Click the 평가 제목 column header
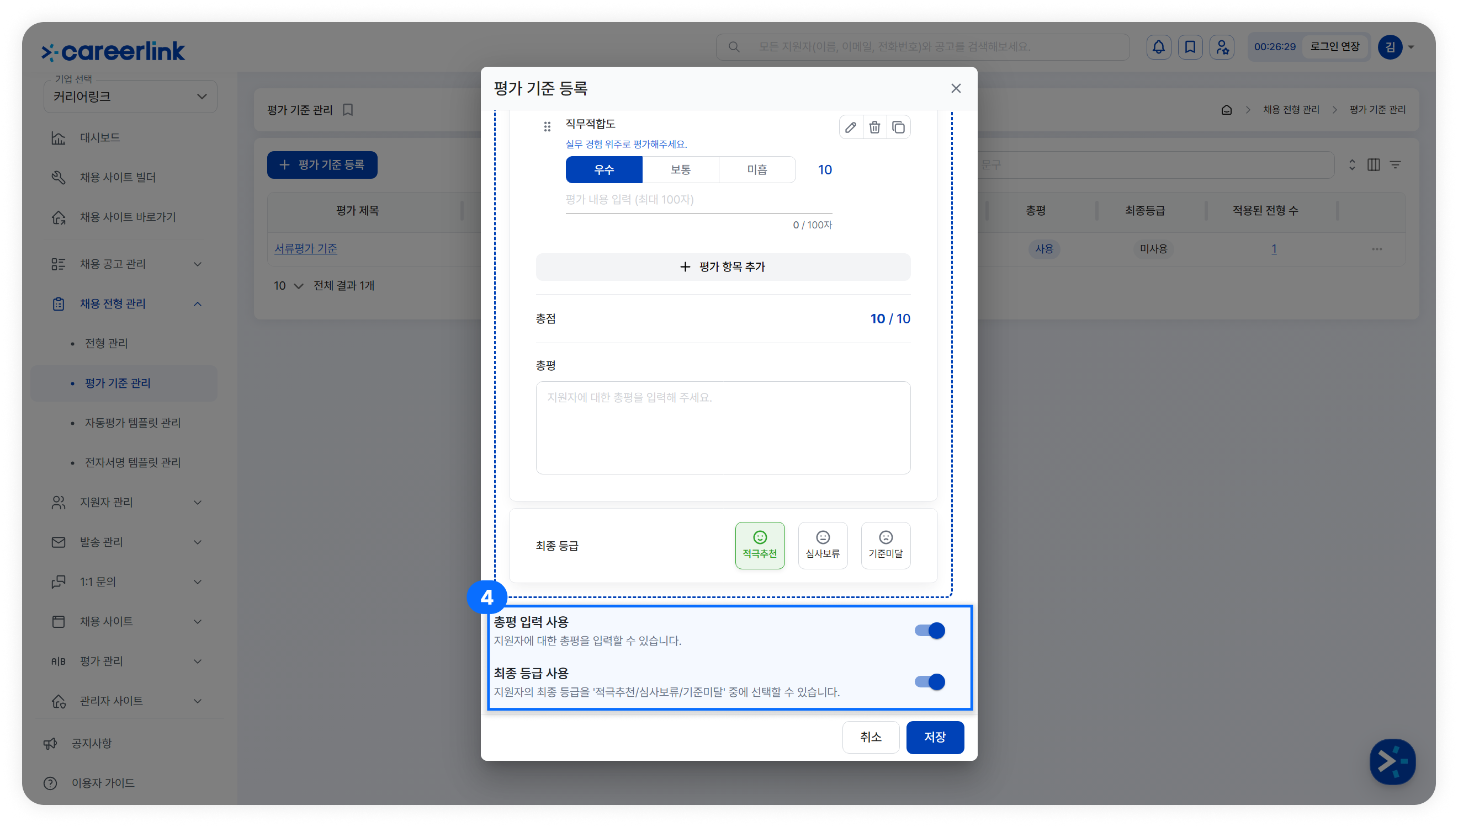This screenshot has width=1458, height=827. [x=357, y=211]
